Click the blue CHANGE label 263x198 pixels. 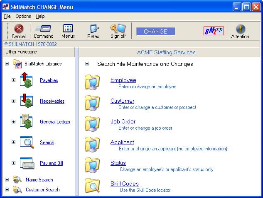155,31
